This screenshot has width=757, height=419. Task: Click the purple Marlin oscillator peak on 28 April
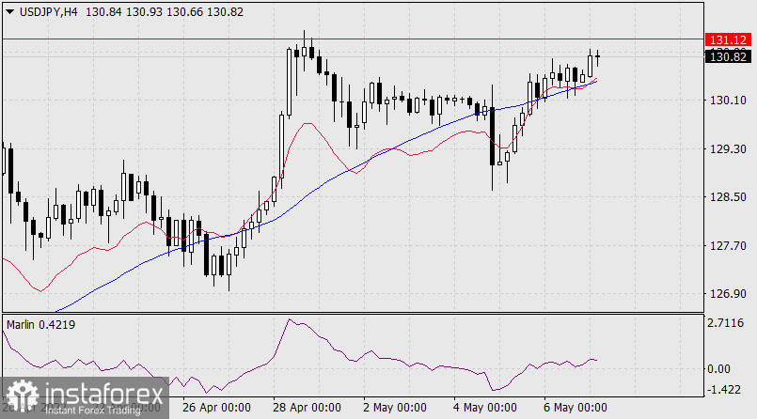[290, 319]
